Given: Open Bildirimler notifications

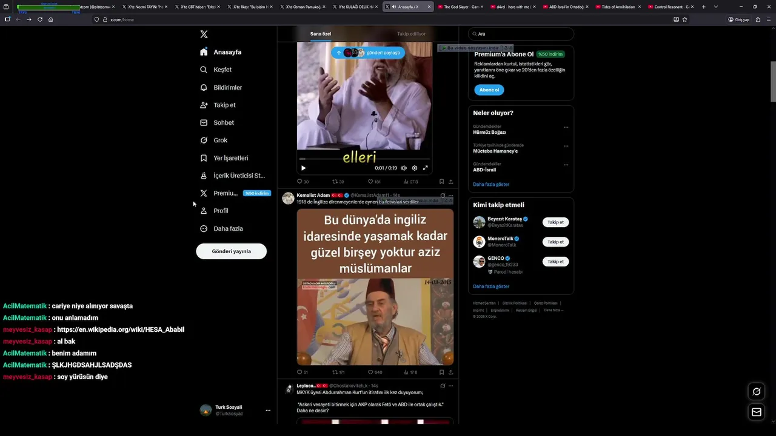Looking at the screenshot, I should (221, 87).
